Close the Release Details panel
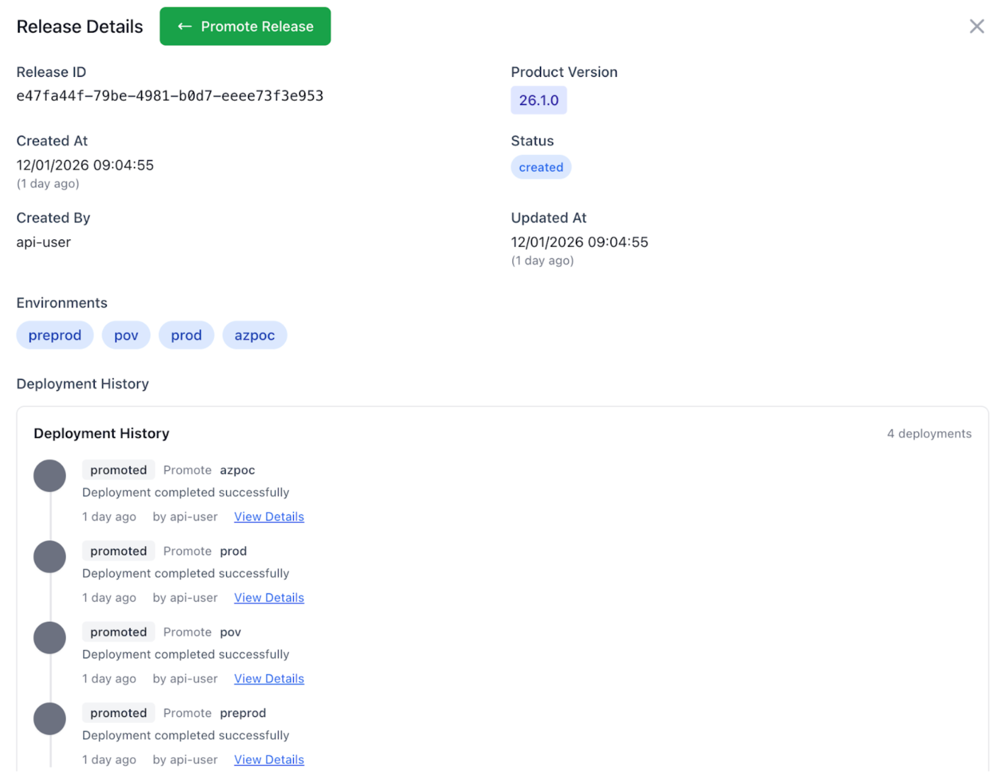Image resolution: width=1003 pixels, height=783 pixels. (977, 26)
